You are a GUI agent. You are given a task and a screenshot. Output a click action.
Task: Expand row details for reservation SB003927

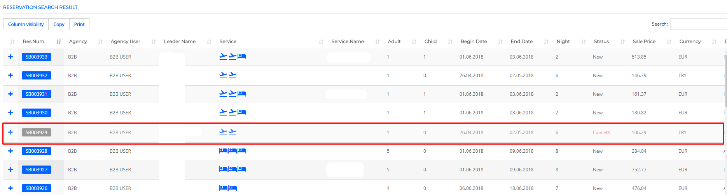(10, 169)
